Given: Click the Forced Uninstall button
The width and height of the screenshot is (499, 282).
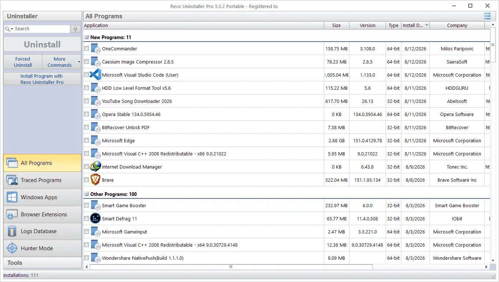Looking at the screenshot, I should click(23, 62).
